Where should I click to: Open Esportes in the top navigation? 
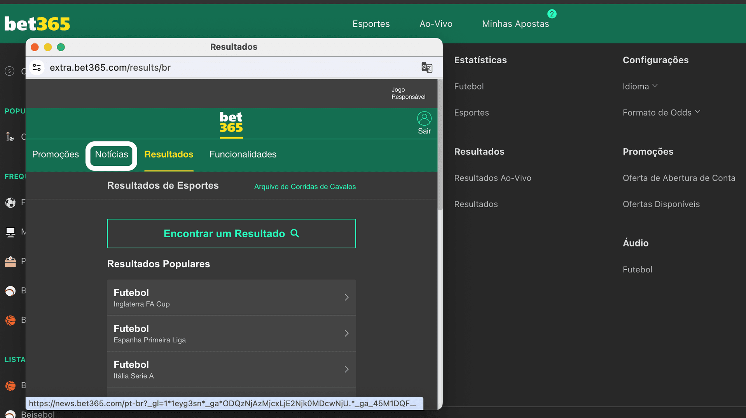point(371,24)
